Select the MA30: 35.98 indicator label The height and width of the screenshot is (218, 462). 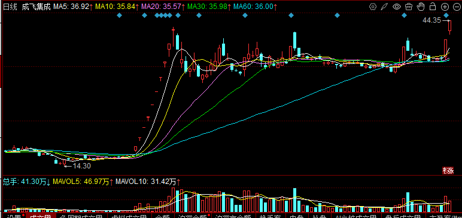pyautogui.click(x=209, y=7)
